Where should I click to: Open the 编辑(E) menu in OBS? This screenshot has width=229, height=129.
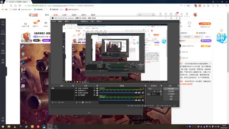click(x=60, y=21)
